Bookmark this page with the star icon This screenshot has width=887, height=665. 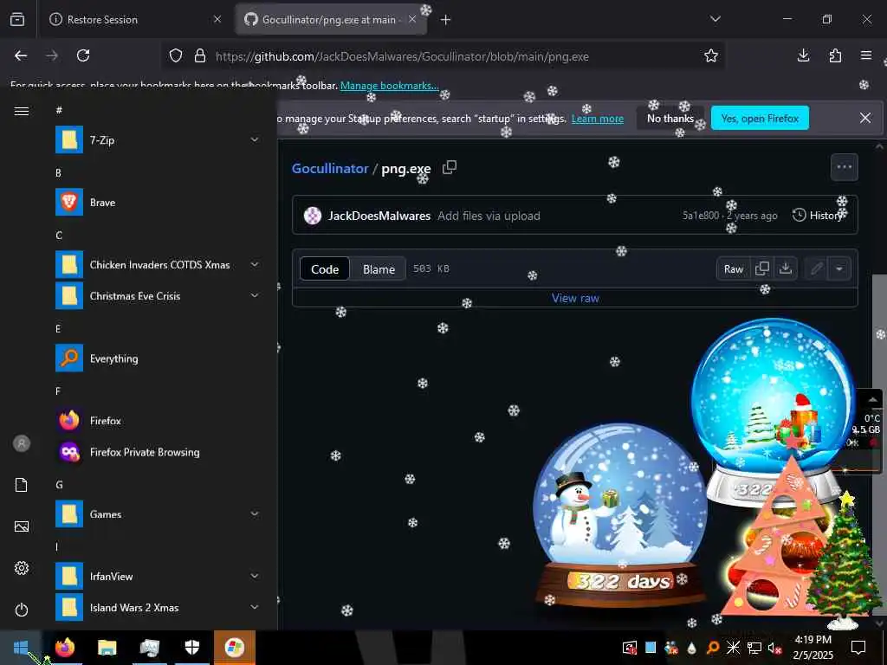[711, 55]
